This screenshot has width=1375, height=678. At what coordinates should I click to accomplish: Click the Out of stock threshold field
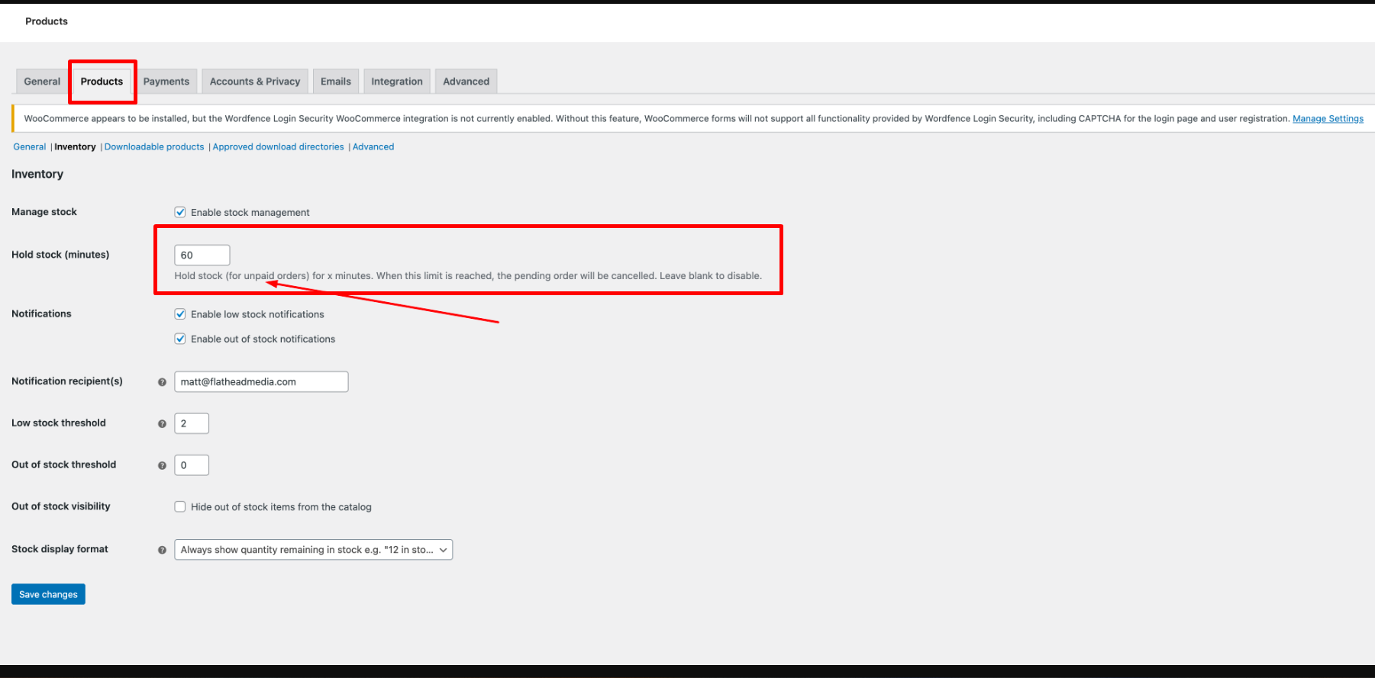[192, 465]
